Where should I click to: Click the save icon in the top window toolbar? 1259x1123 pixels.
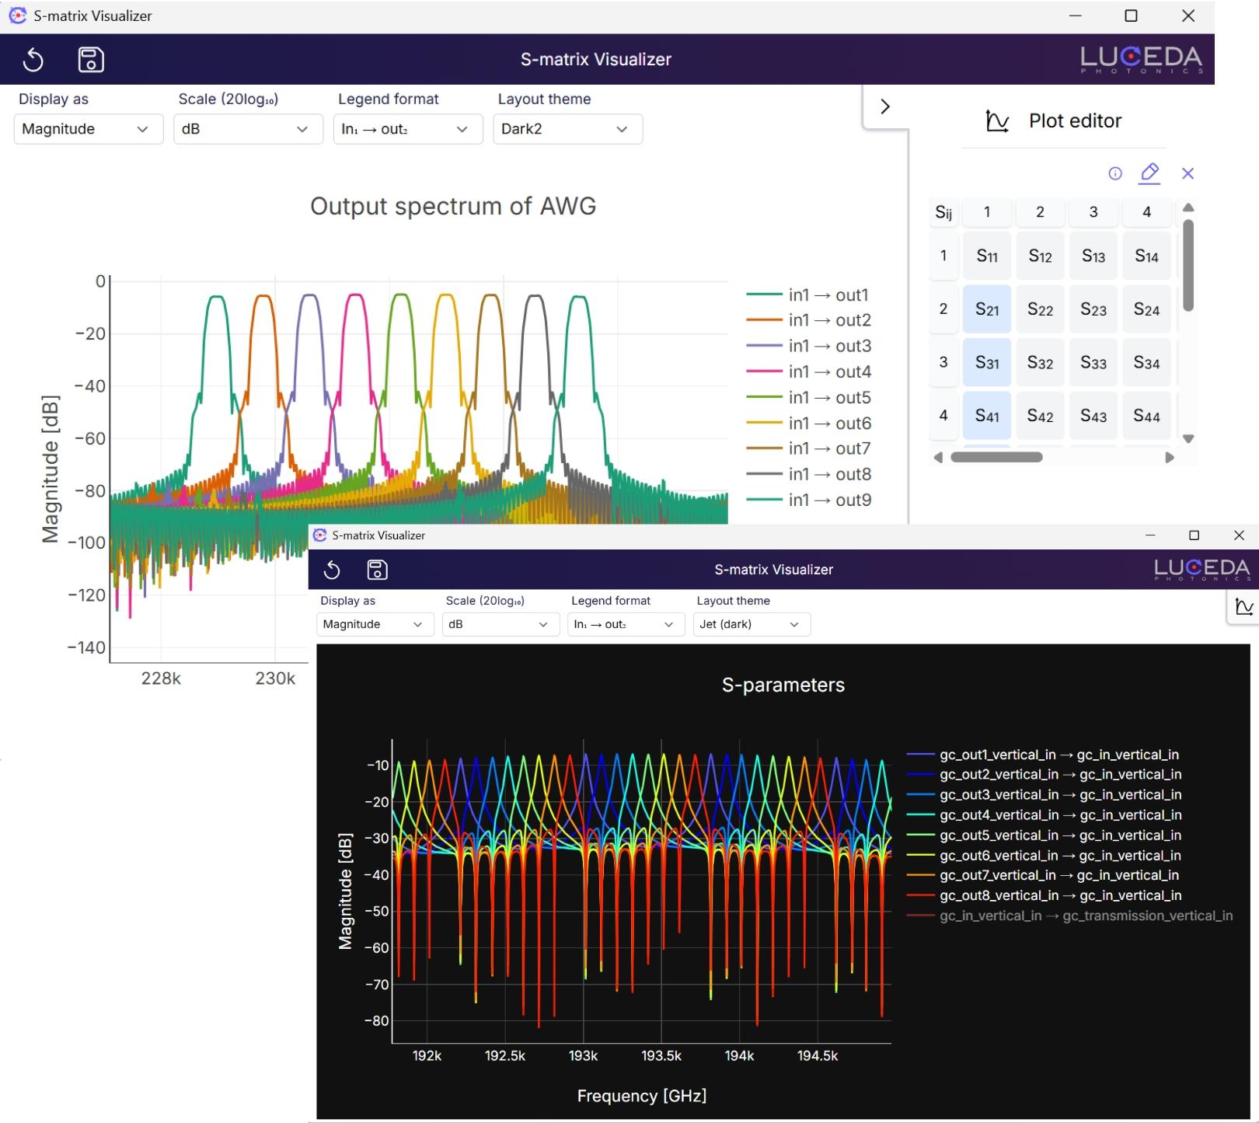tap(91, 59)
